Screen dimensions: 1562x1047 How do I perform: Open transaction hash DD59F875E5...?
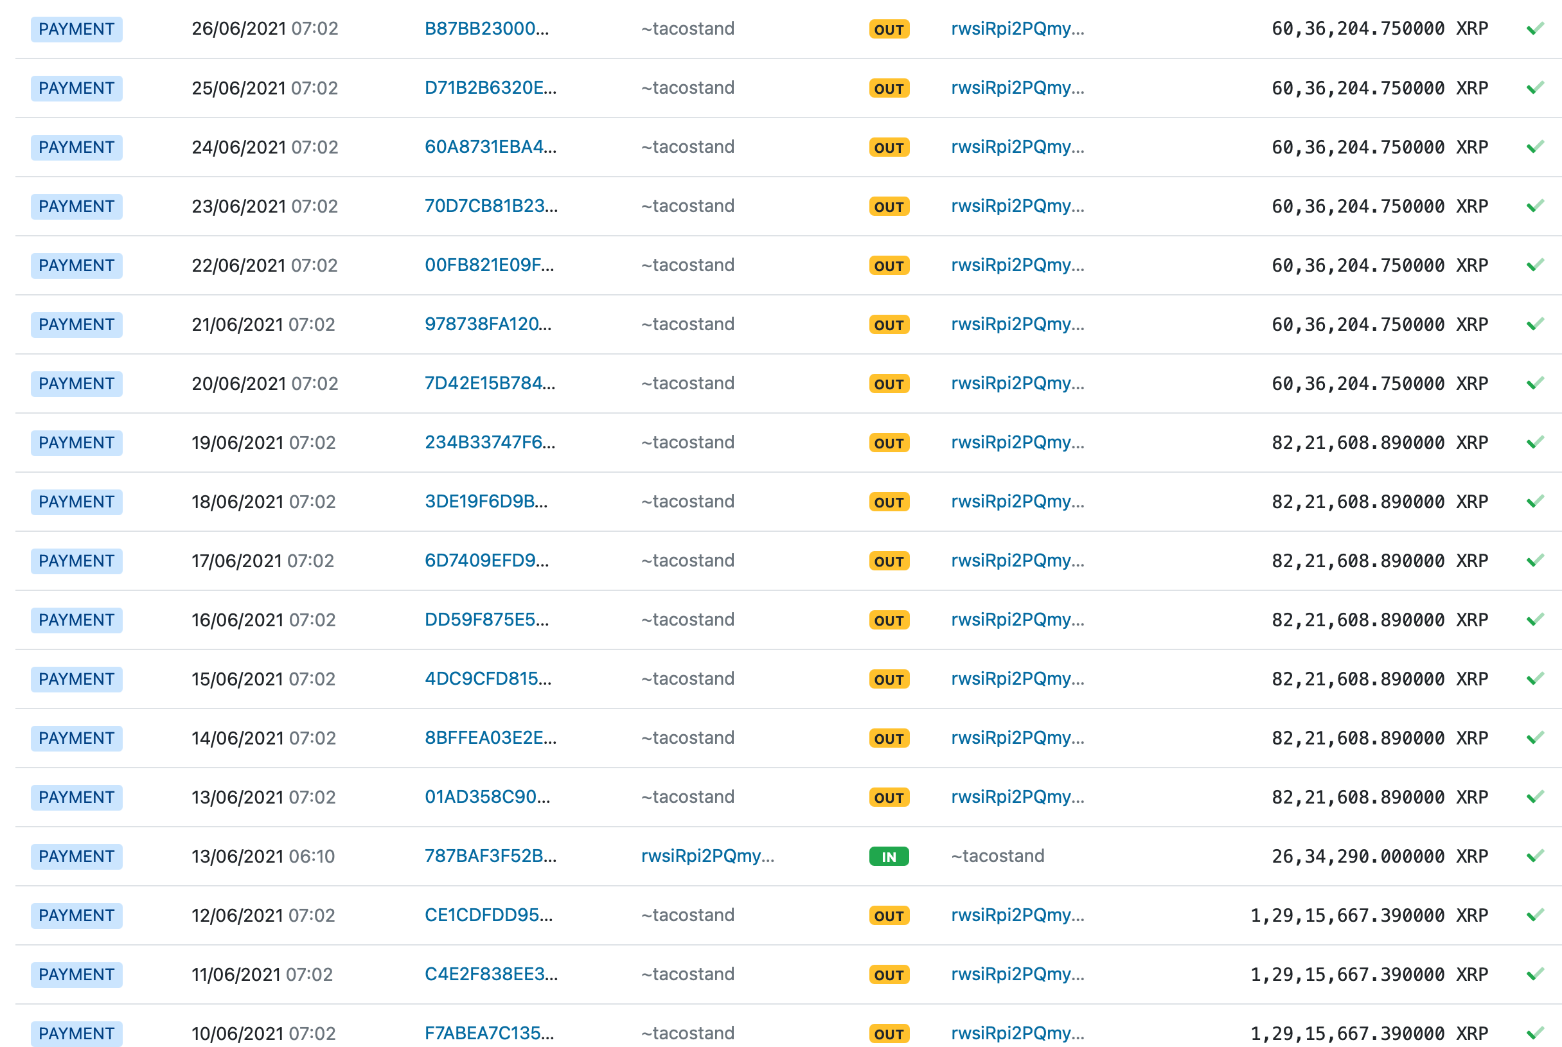tap(487, 620)
